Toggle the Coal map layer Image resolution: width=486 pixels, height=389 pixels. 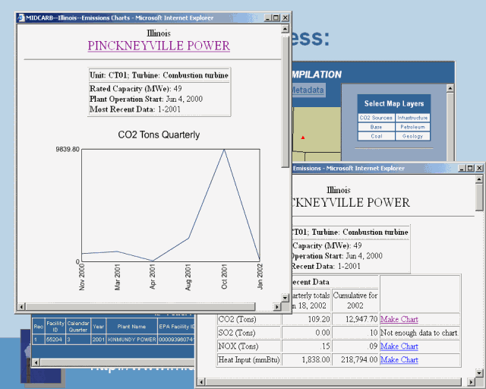pos(376,136)
